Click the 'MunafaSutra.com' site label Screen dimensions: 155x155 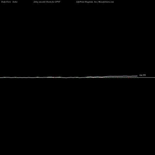(x=106, y=2)
